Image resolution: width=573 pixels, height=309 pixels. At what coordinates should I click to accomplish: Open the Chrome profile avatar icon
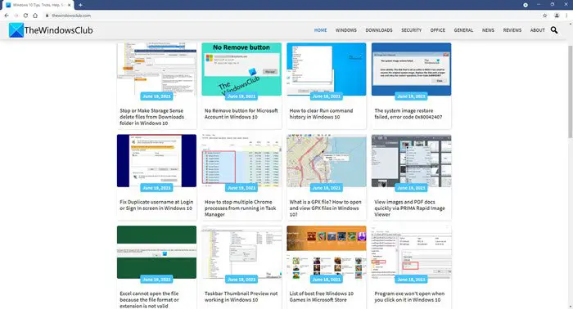[557, 16]
